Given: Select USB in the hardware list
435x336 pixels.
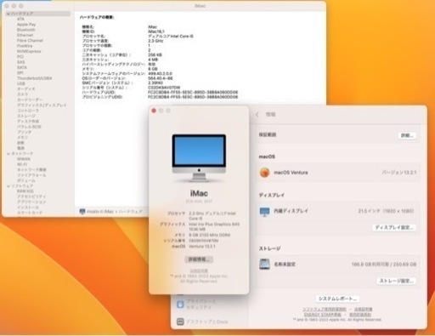Looking at the screenshot, I should tap(21, 83).
